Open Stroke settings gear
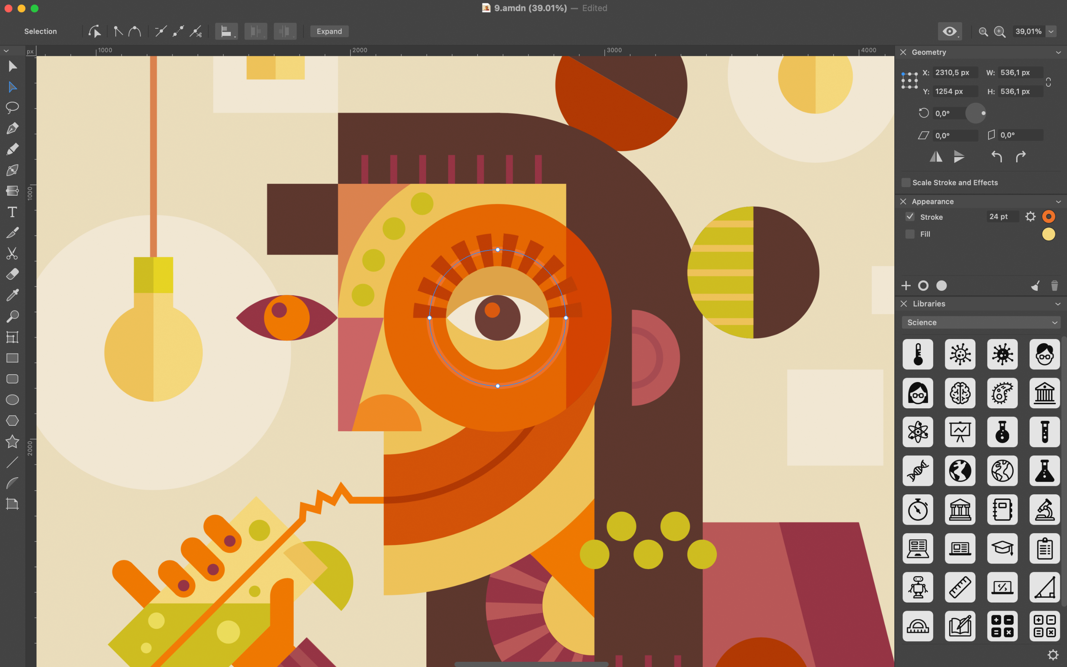The height and width of the screenshot is (667, 1067). [1030, 217]
